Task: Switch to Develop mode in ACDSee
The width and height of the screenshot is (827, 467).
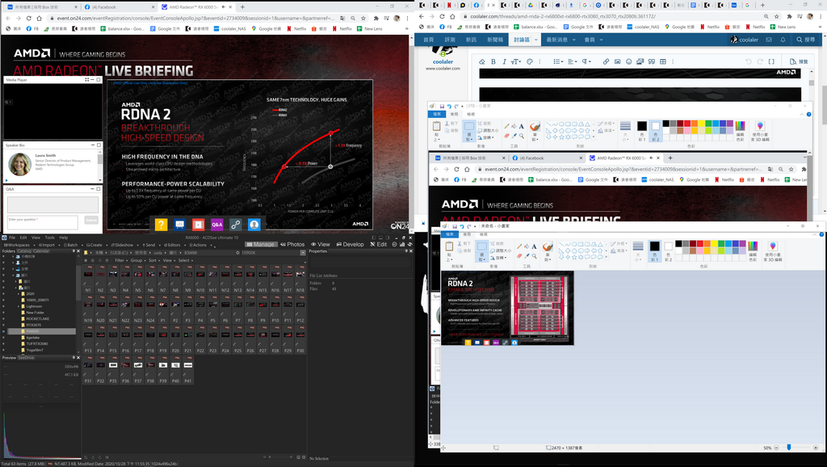Action: point(350,244)
